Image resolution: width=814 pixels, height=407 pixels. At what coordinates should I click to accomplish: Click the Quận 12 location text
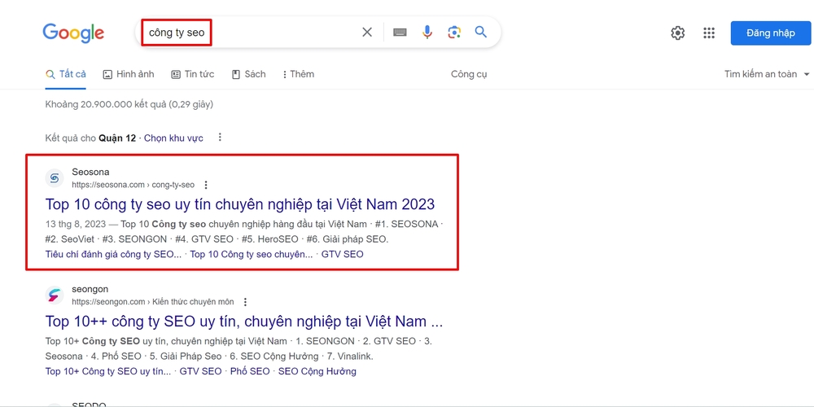[x=117, y=138]
